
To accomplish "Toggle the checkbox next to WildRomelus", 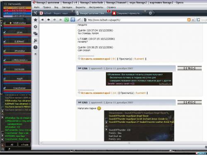I will coord(5,23).
